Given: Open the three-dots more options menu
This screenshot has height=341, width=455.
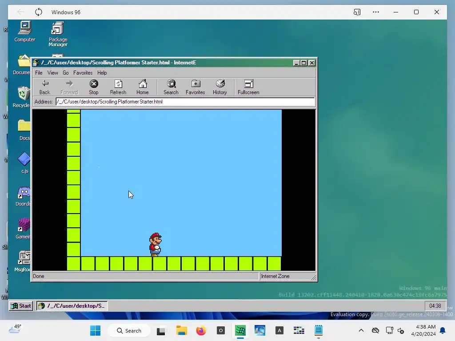Looking at the screenshot, I should click(376, 12).
